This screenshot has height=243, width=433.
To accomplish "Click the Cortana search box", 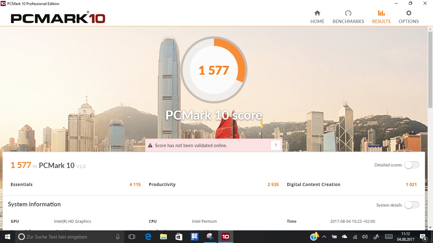I will [x=70, y=237].
